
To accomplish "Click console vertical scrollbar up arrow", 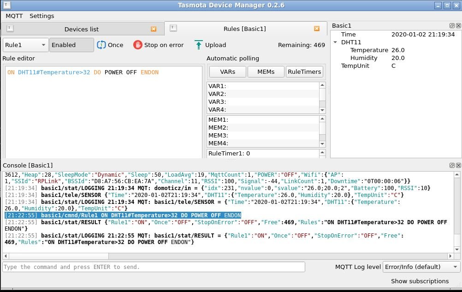I will pos(457,175).
